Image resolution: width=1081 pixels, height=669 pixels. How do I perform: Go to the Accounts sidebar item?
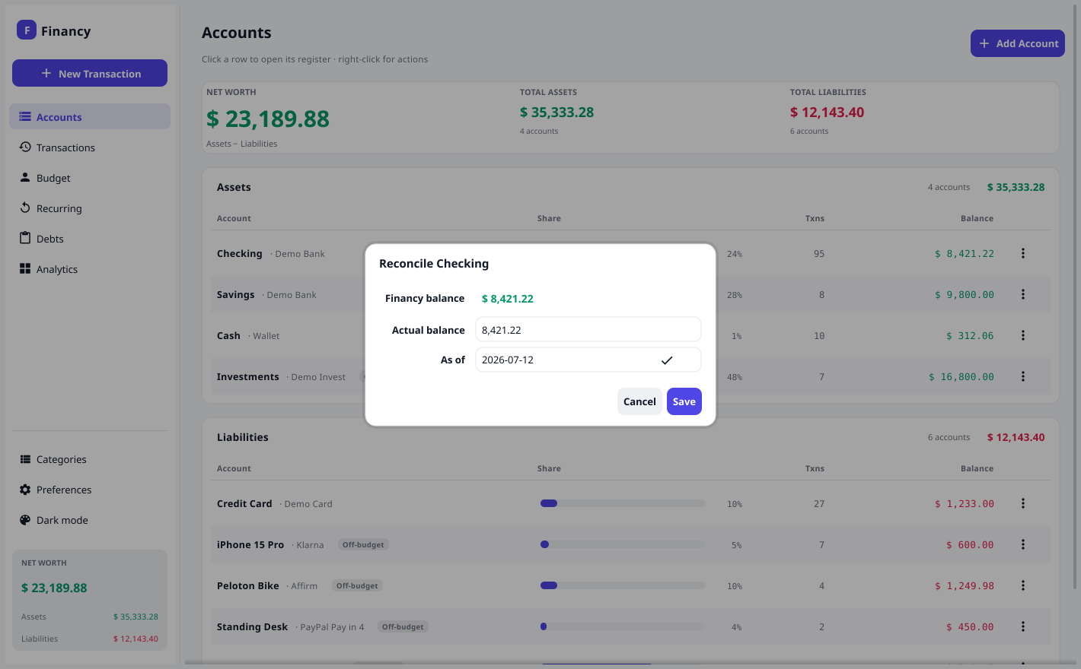(90, 116)
